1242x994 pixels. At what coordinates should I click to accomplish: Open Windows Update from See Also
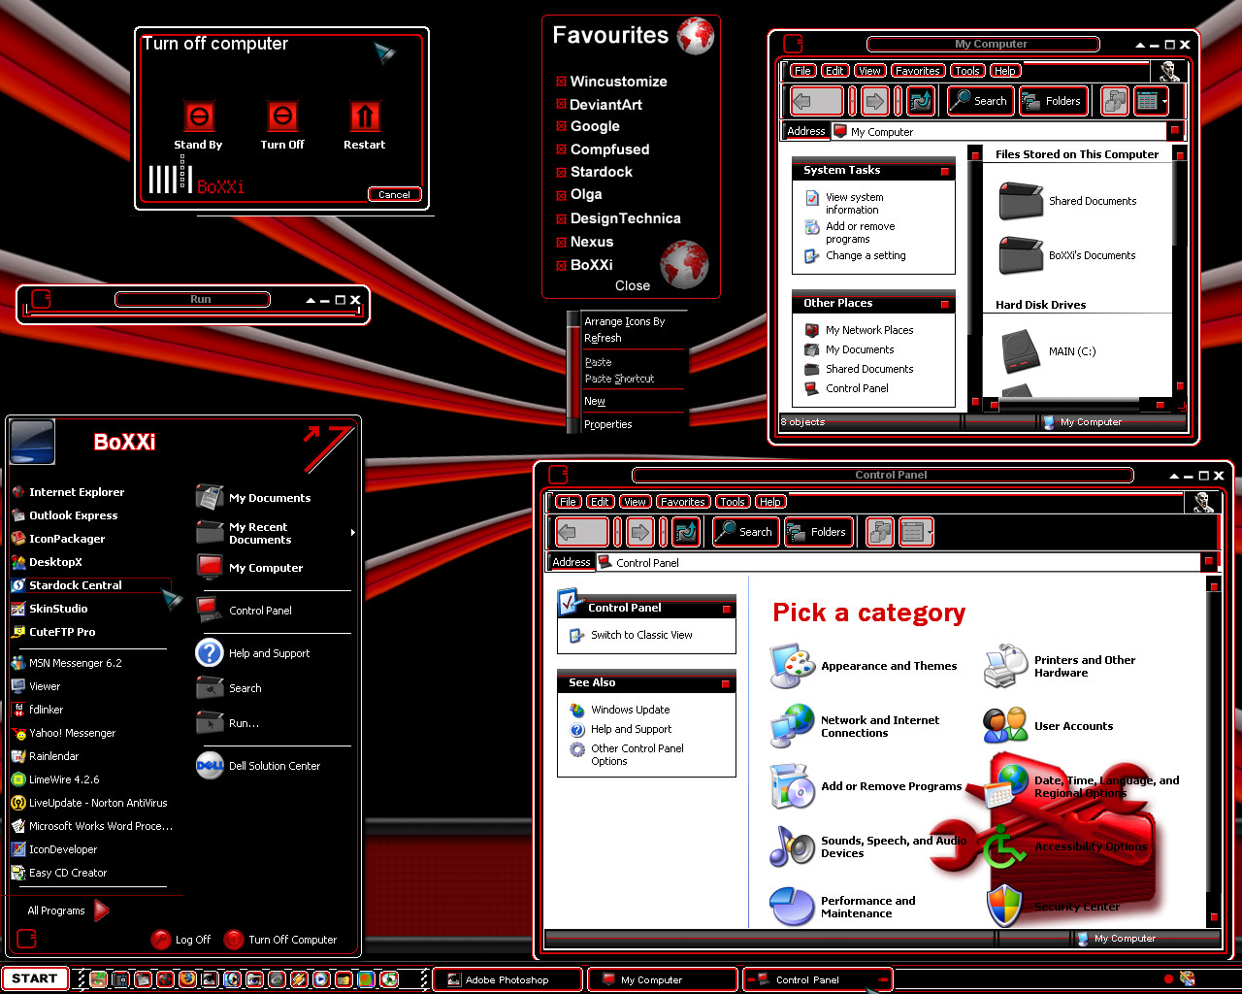[630, 710]
